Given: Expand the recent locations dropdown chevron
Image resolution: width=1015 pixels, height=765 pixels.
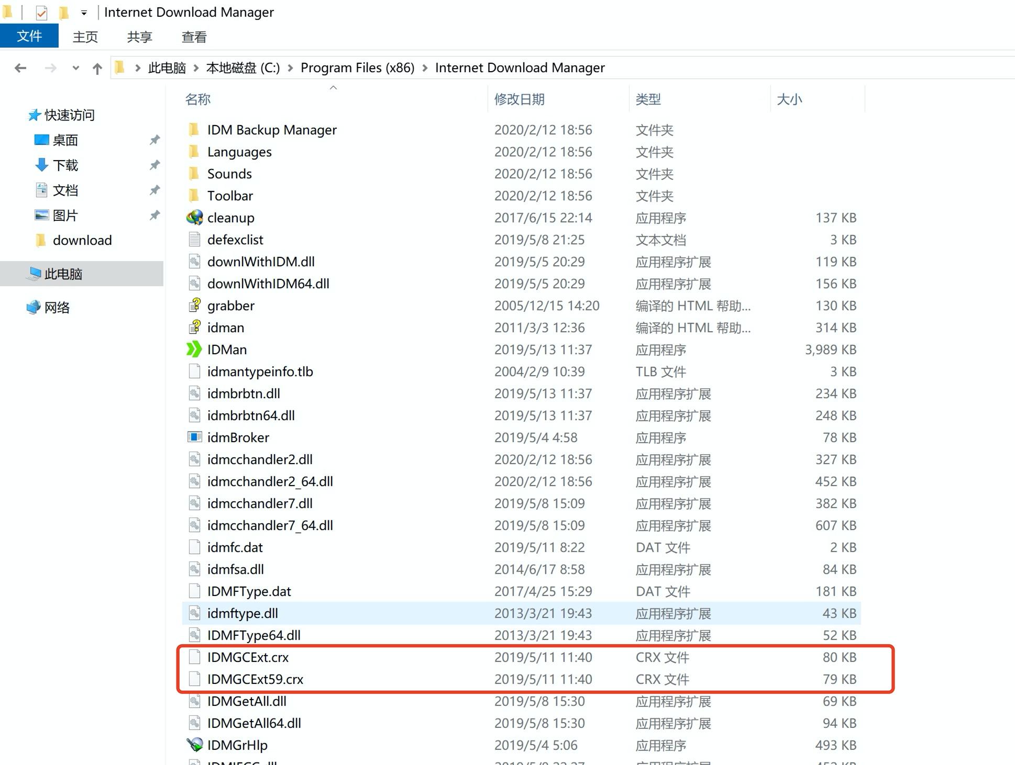Looking at the screenshot, I should tap(76, 68).
